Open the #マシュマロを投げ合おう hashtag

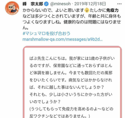pos(46,33)
